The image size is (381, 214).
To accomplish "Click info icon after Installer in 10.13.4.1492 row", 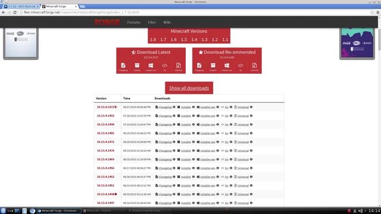I will pyautogui.click(x=193, y=116).
